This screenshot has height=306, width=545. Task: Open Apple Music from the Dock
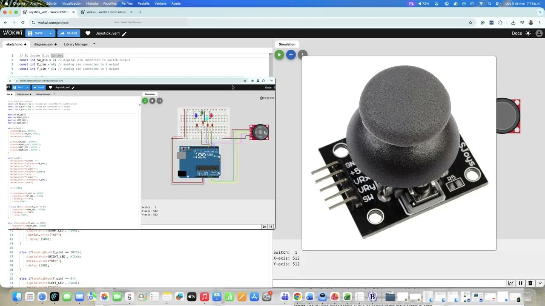pyautogui.click(x=204, y=297)
